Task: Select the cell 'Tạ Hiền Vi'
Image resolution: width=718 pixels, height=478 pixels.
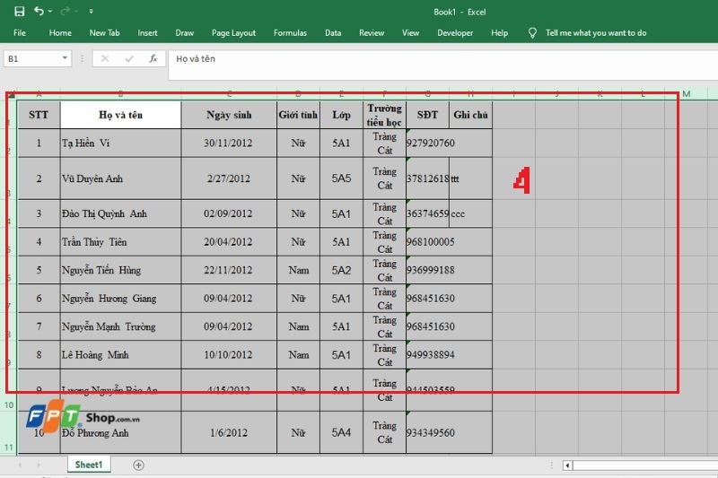Action: (120, 143)
